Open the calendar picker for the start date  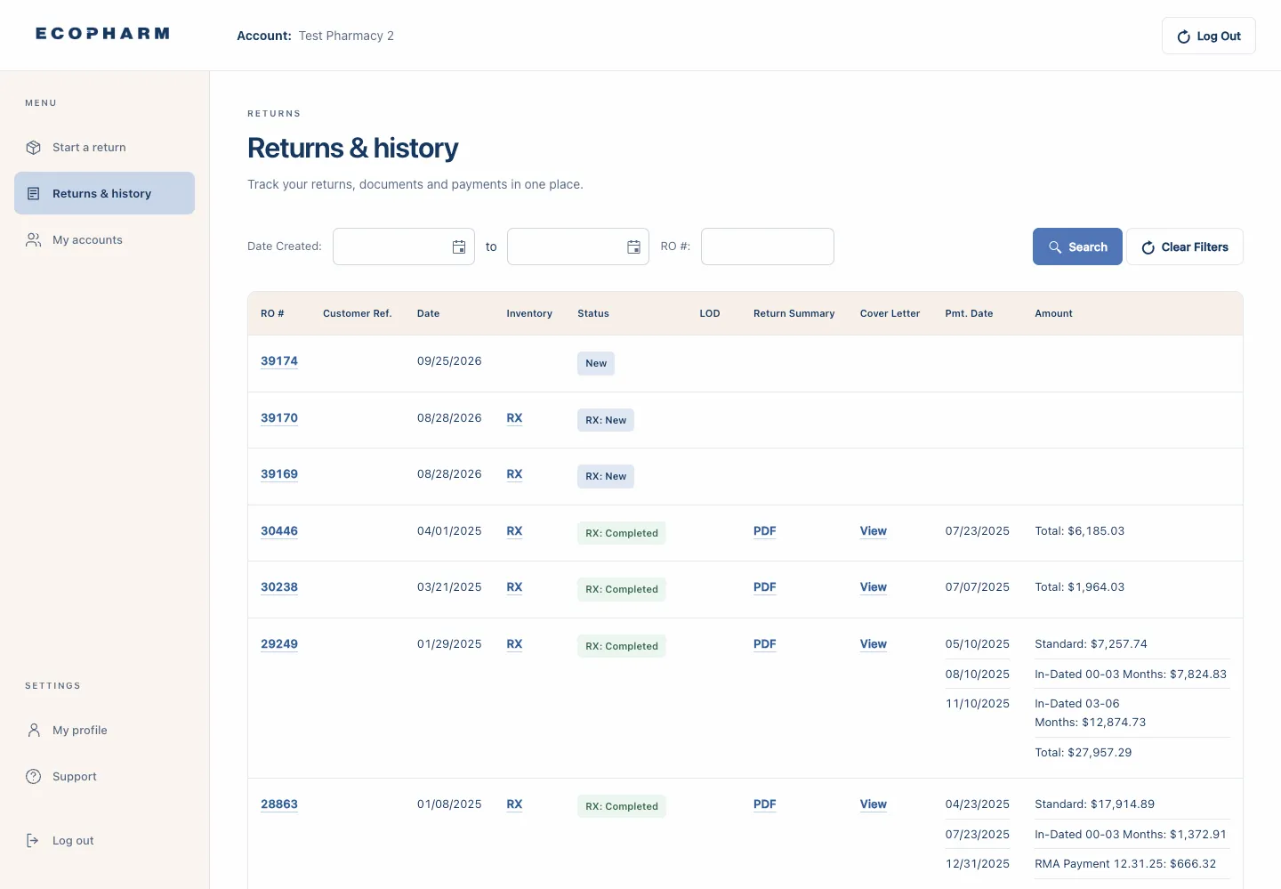[459, 247]
